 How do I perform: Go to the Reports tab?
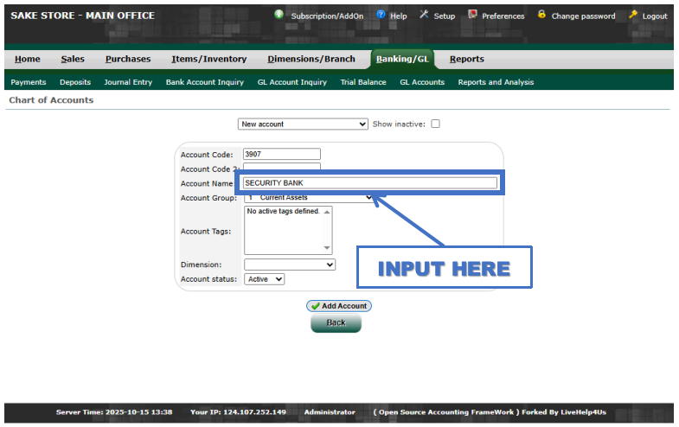[x=466, y=59]
